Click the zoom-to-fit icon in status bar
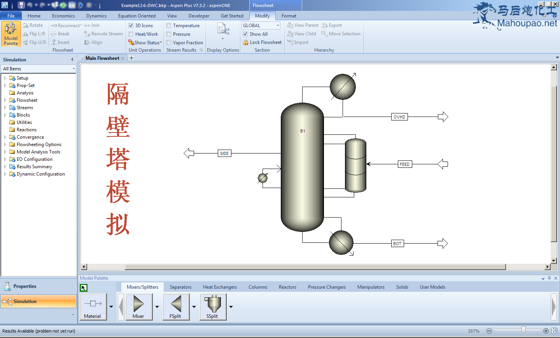This screenshot has width=560, height=338. click(554, 331)
